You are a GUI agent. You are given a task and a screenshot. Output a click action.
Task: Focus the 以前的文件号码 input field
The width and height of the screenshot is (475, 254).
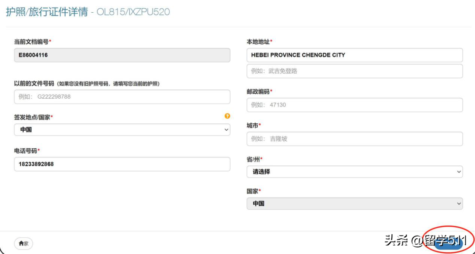pyautogui.click(x=122, y=97)
